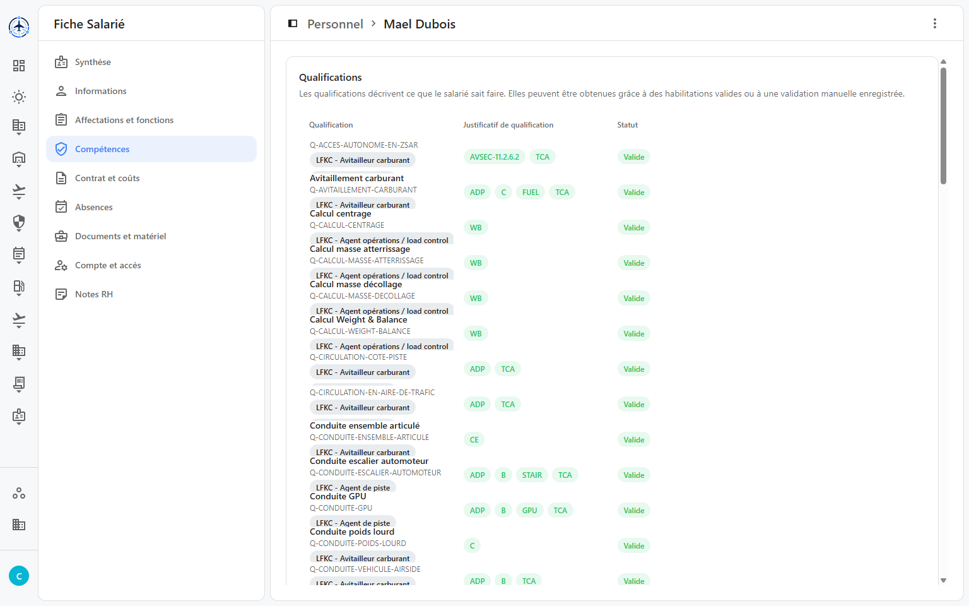Click the Compte et accès user-gear icon
Viewport: 969px width, 606px height.
[61, 265]
